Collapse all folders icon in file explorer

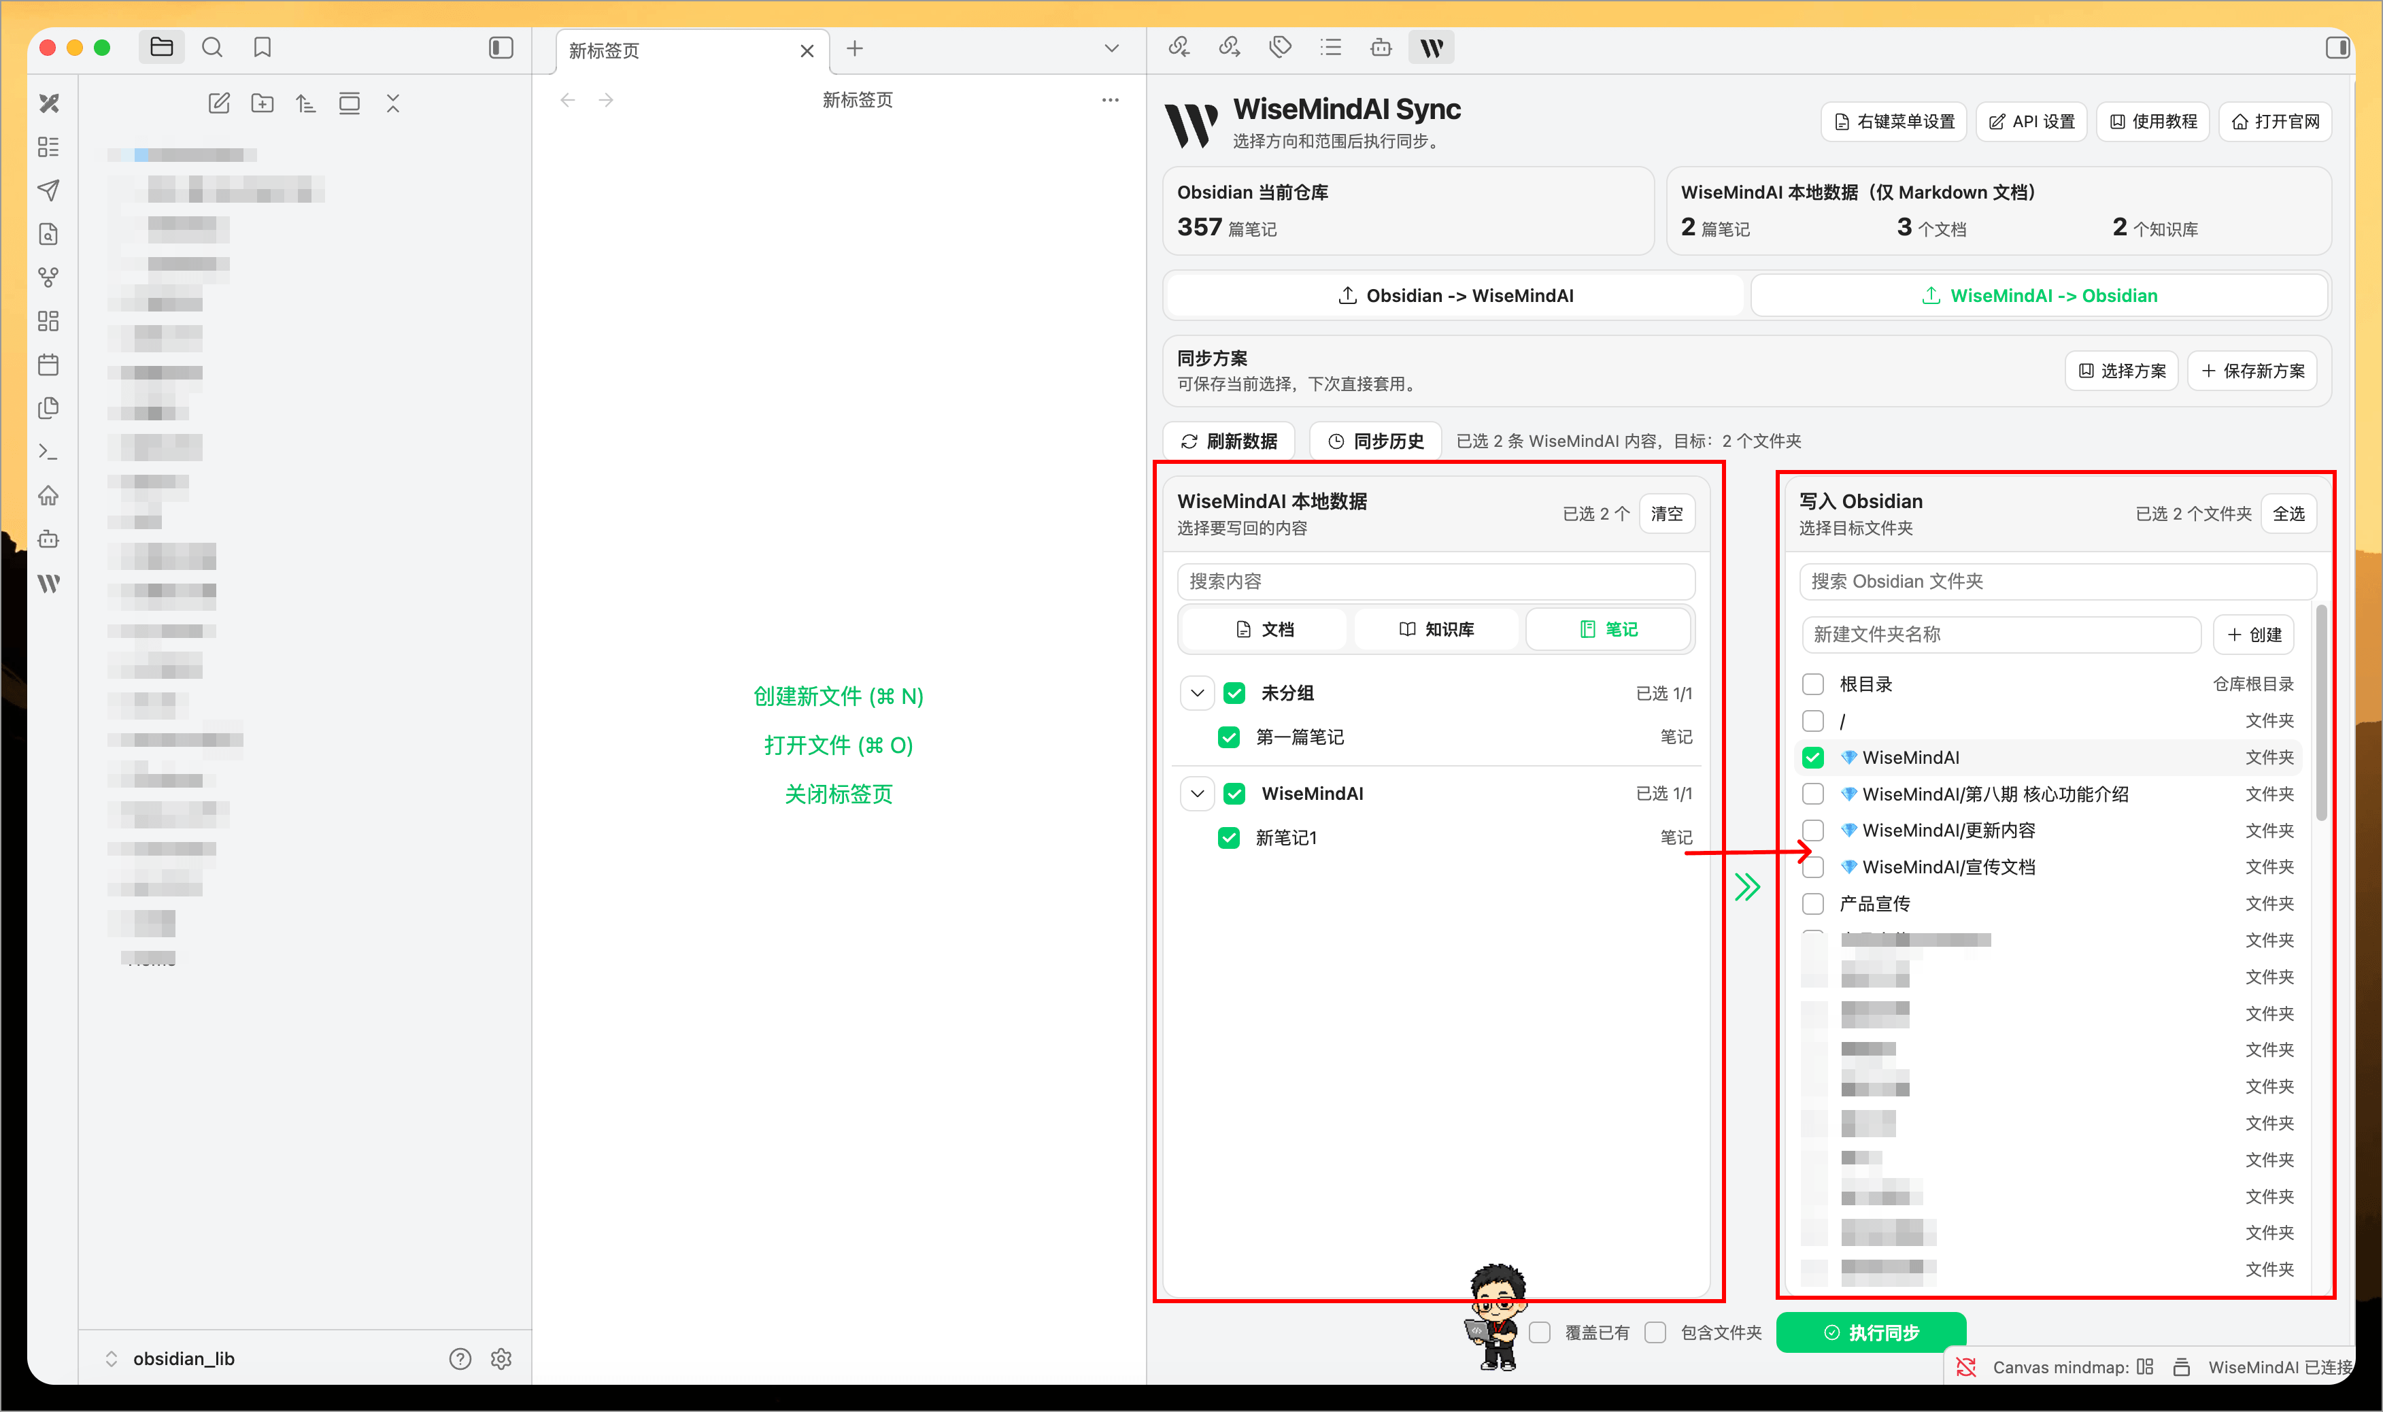tap(393, 103)
